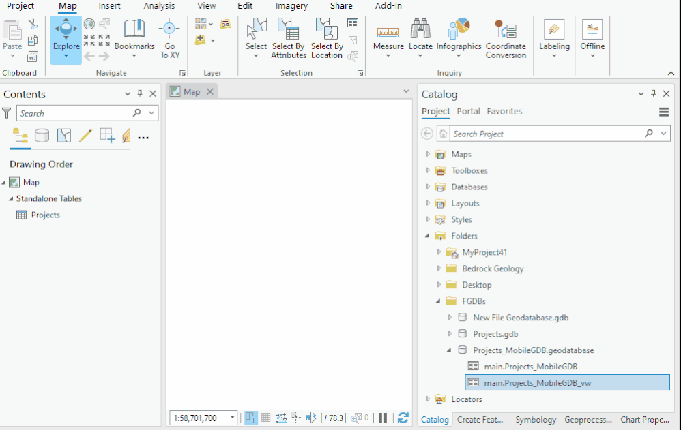Toggle the north rotation correction button
The height and width of the screenshot is (430, 681).
(311, 418)
